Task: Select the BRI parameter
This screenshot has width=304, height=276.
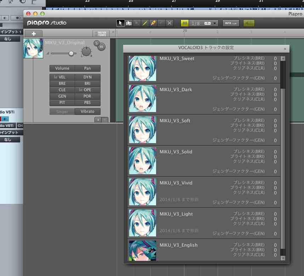Action: click(x=87, y=83)
